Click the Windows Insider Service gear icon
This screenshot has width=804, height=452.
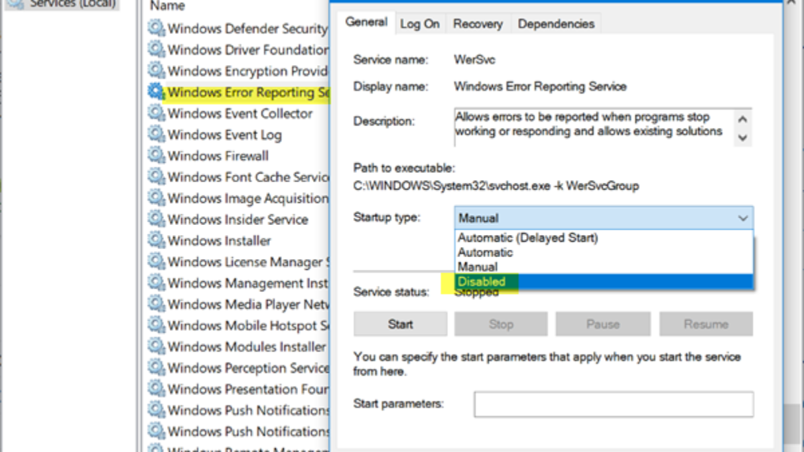[x=156, y=220]
